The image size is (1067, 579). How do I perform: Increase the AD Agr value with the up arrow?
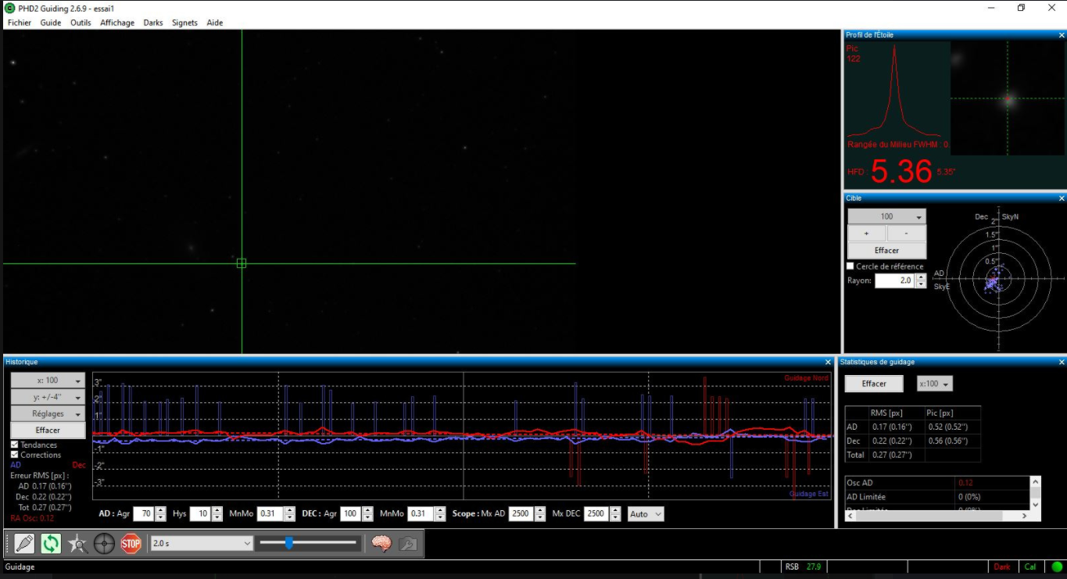pyautogui.click(x=160, y=510)
